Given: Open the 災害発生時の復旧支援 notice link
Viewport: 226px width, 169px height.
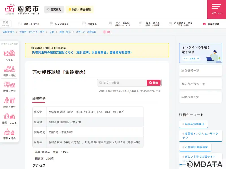Looking at the screenshot, I should coord(82,52).
